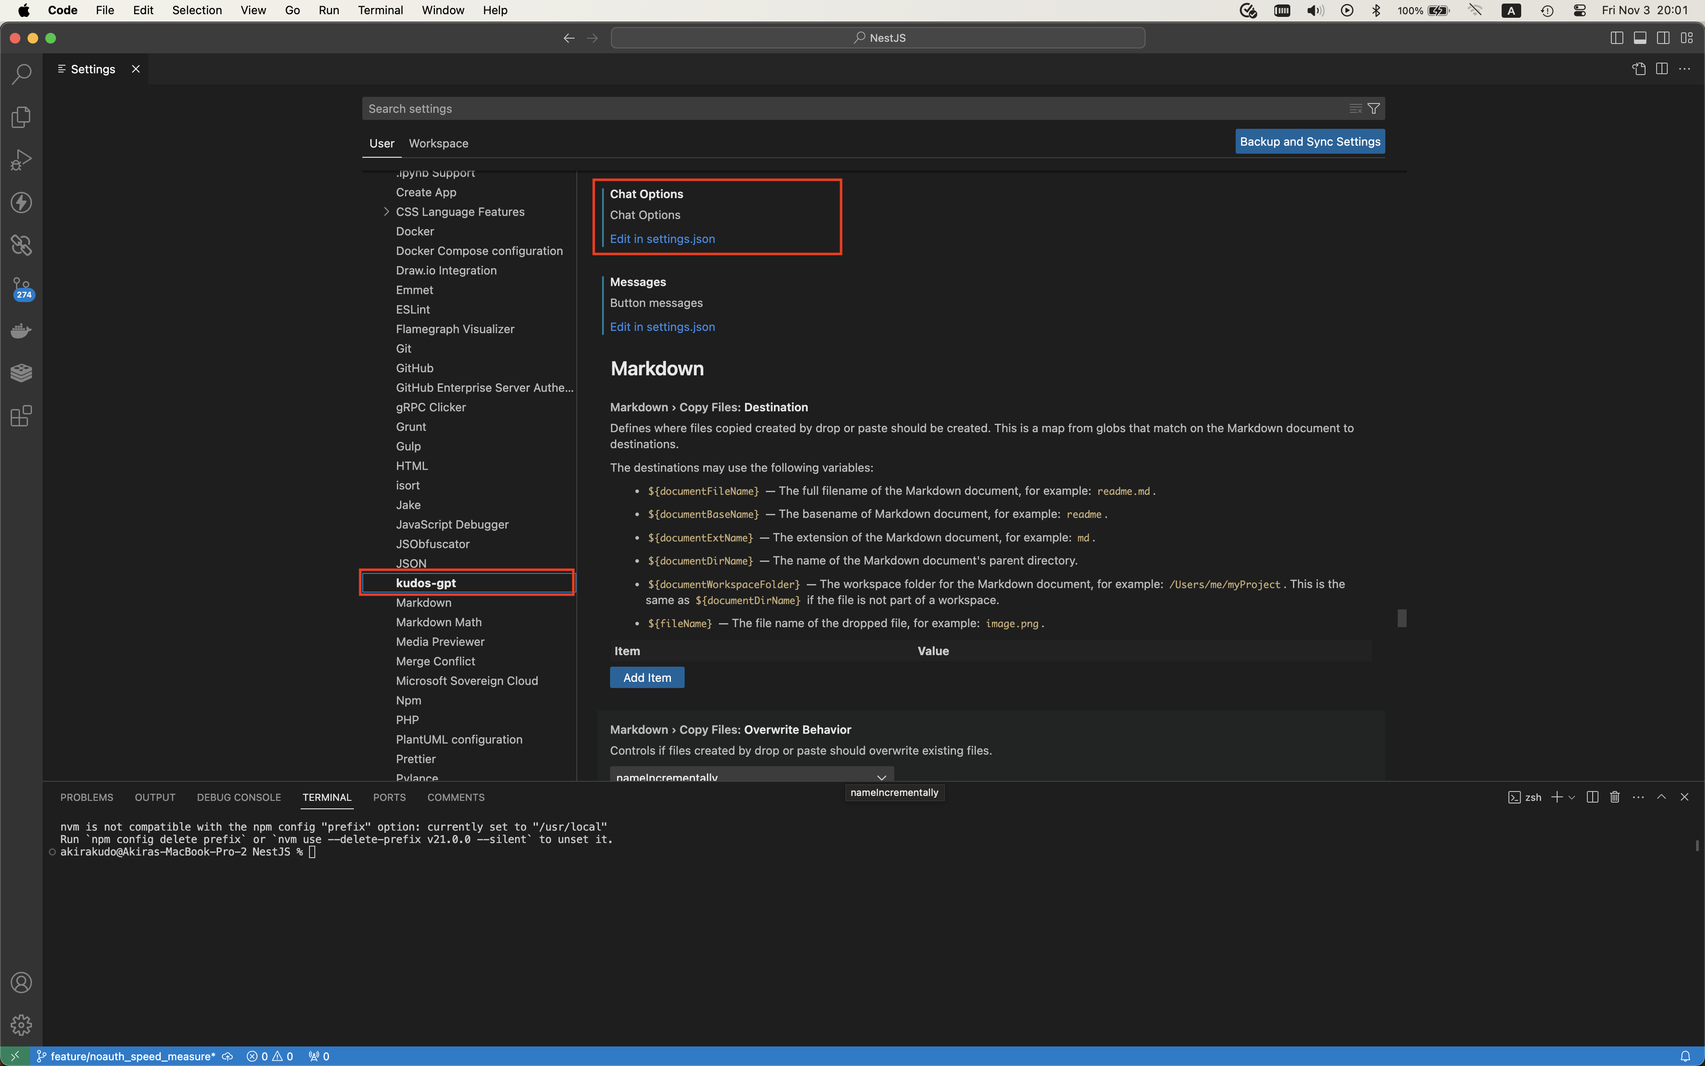
Task: Click Add Item button
Action: (647, 677)
